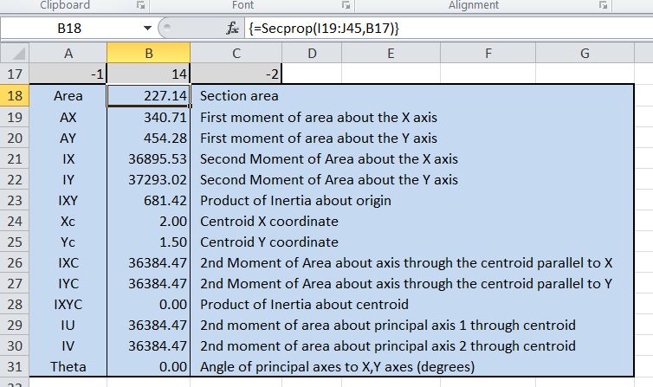653x387 pixels.
Task: Select row 18 header
Action: pyautogui.click(x=15, y=95)
